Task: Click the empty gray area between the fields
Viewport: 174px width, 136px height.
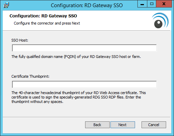Action: click(x=84, y=67)
